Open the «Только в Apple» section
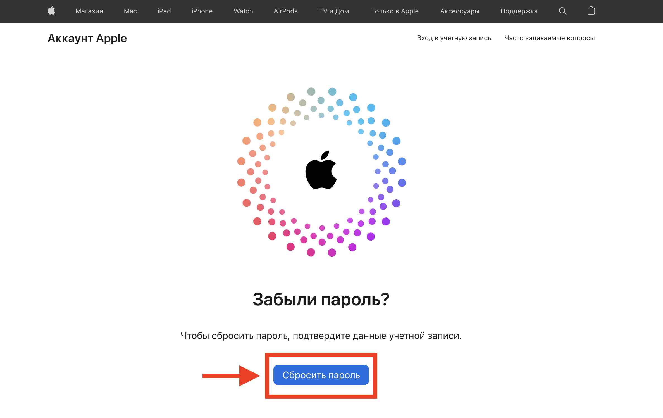663x418 pixels. pos(394,11)
